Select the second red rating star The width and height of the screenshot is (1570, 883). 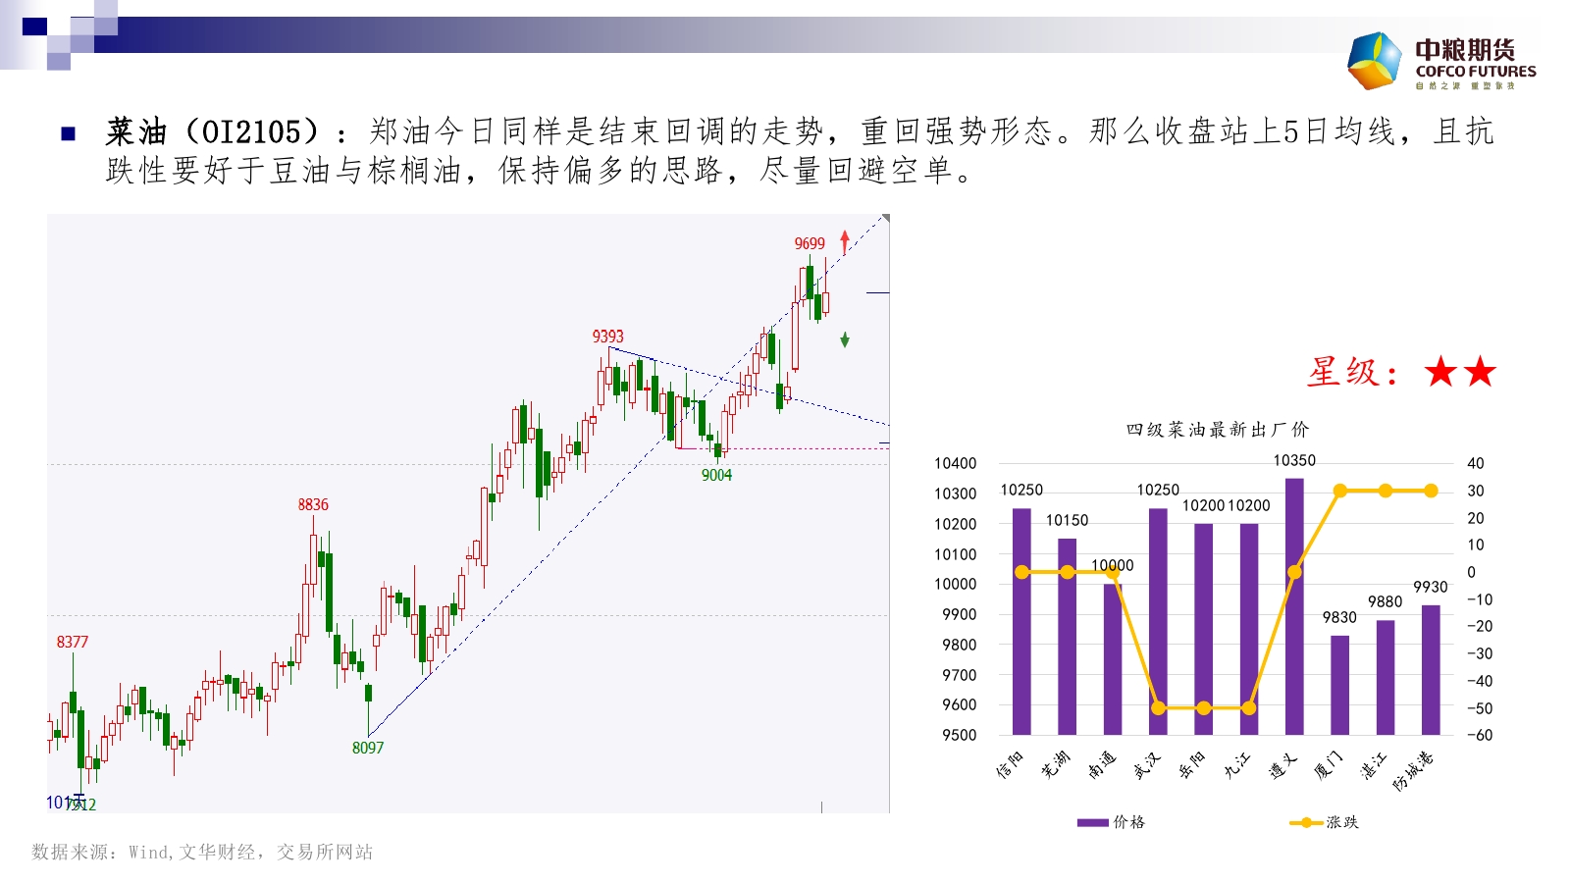pyautogui.click(x=1480, y=372)
